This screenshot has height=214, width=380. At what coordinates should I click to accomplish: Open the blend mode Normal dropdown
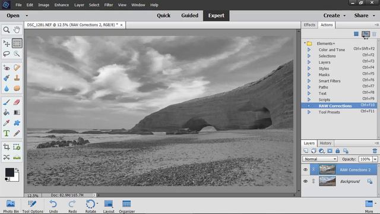click(x=320, y=159)
